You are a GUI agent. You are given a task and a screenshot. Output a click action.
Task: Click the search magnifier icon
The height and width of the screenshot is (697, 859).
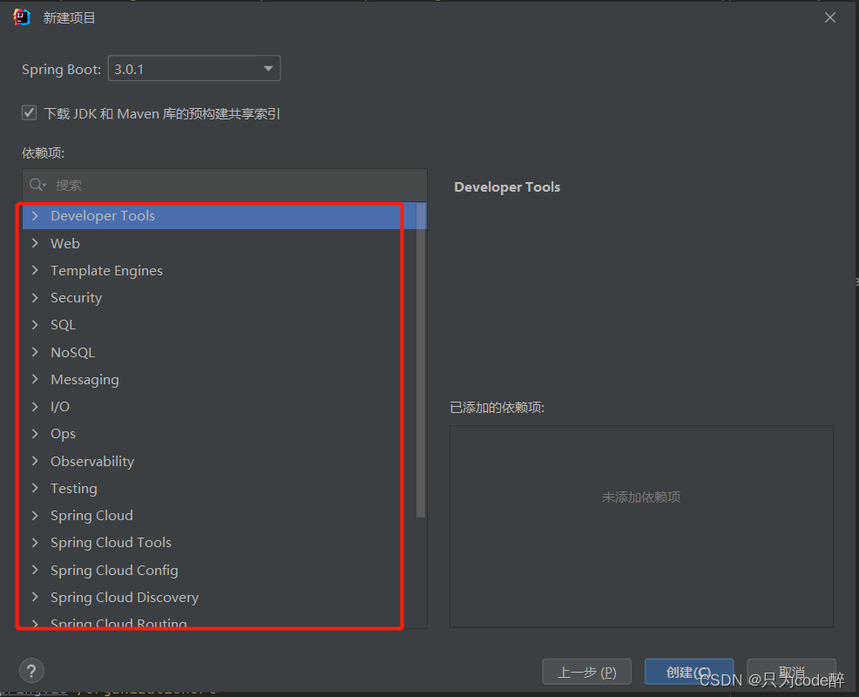click(37, 186)
